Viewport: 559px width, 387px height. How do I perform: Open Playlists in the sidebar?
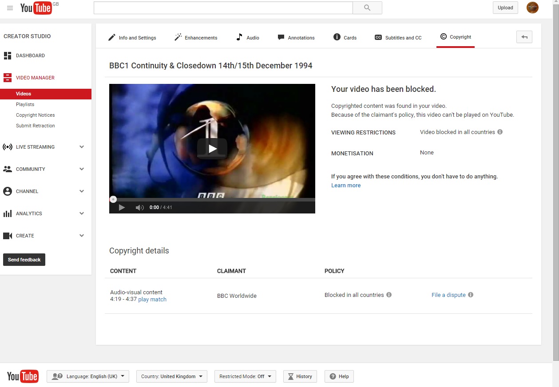coord(25,104)
